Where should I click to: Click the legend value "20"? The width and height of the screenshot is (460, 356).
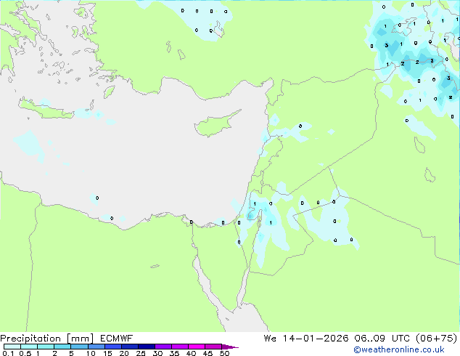pos(124,353)
